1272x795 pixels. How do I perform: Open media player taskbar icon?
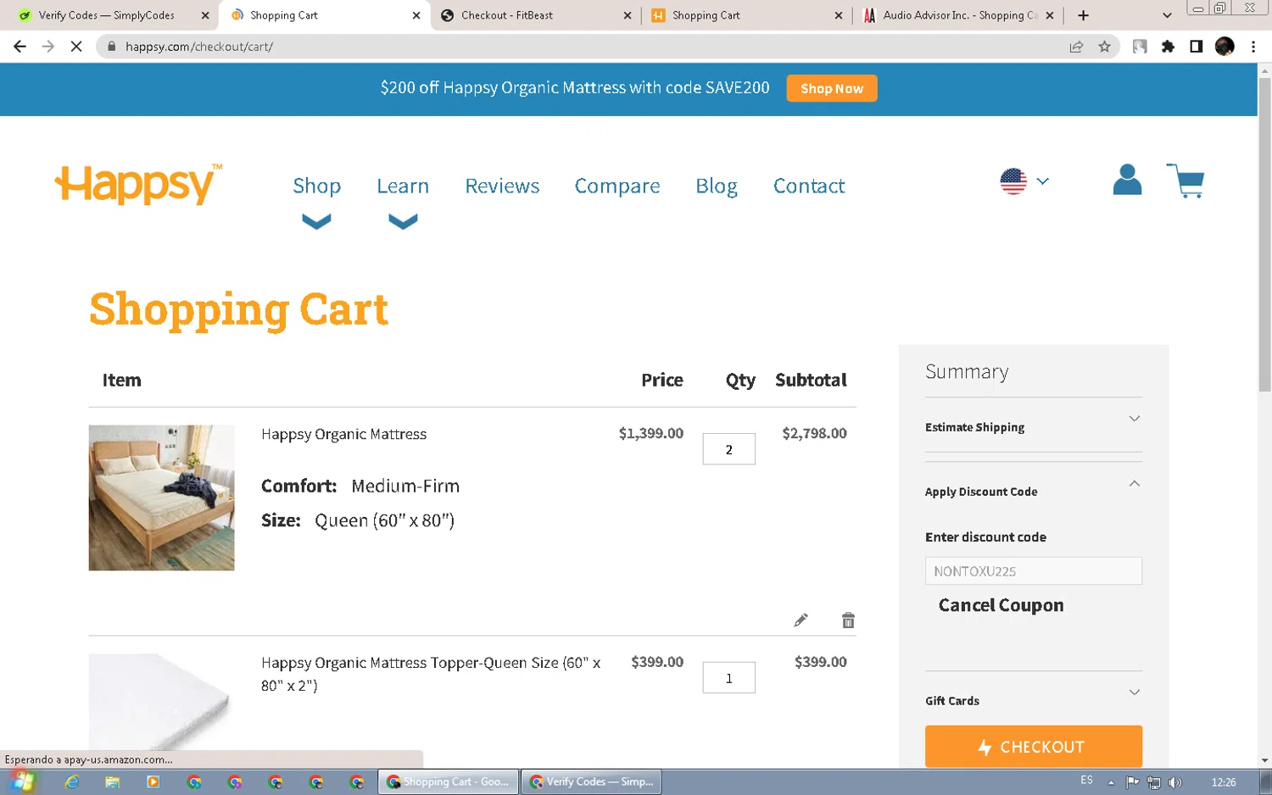[x=153, y=781]
